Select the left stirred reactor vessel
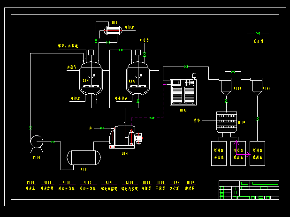Image resolution: width=290 pixels, height=217 pixels. [91, 79]
